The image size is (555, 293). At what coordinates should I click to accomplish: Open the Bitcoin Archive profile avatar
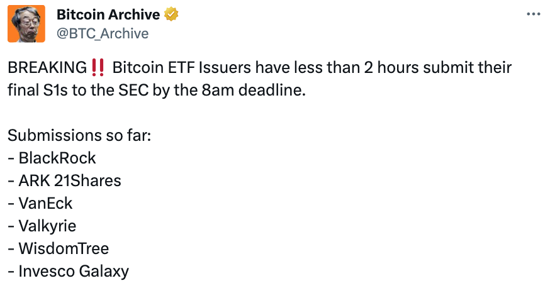26,24
